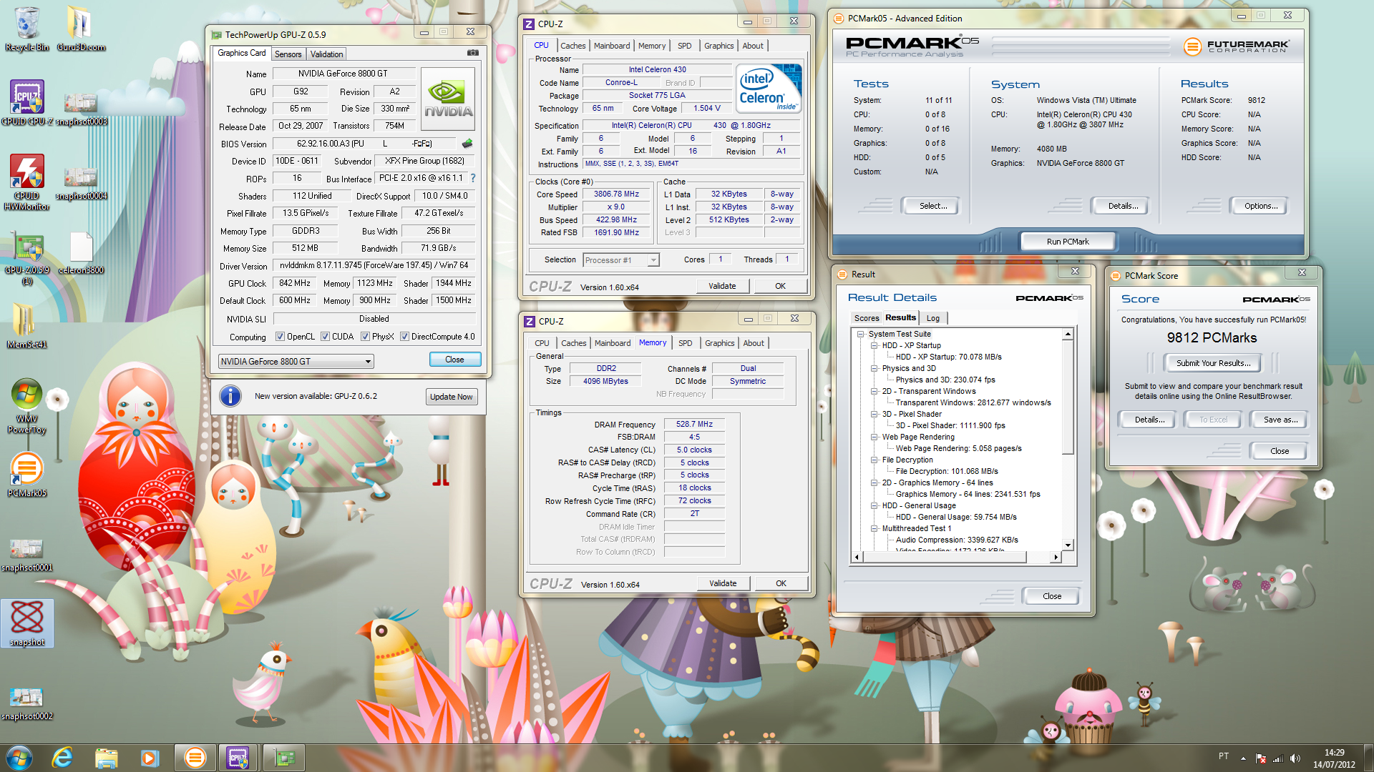Click Update Now for GPU-Z 0.6.2
This screenshot has height=772, width=1374.
click(451, 397)
